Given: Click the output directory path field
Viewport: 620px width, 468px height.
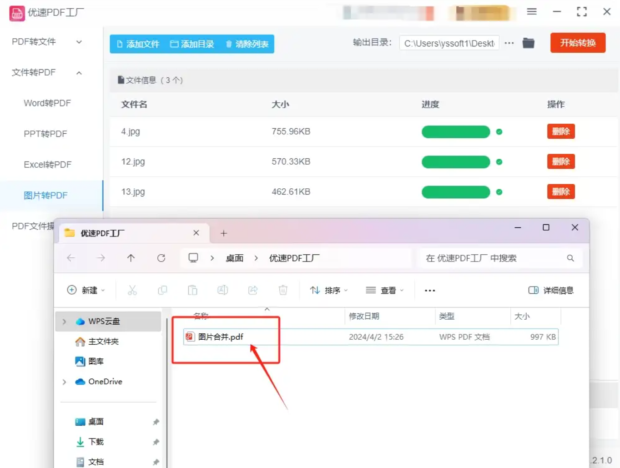Looking at the screenshot, I should tap(449, 43).
